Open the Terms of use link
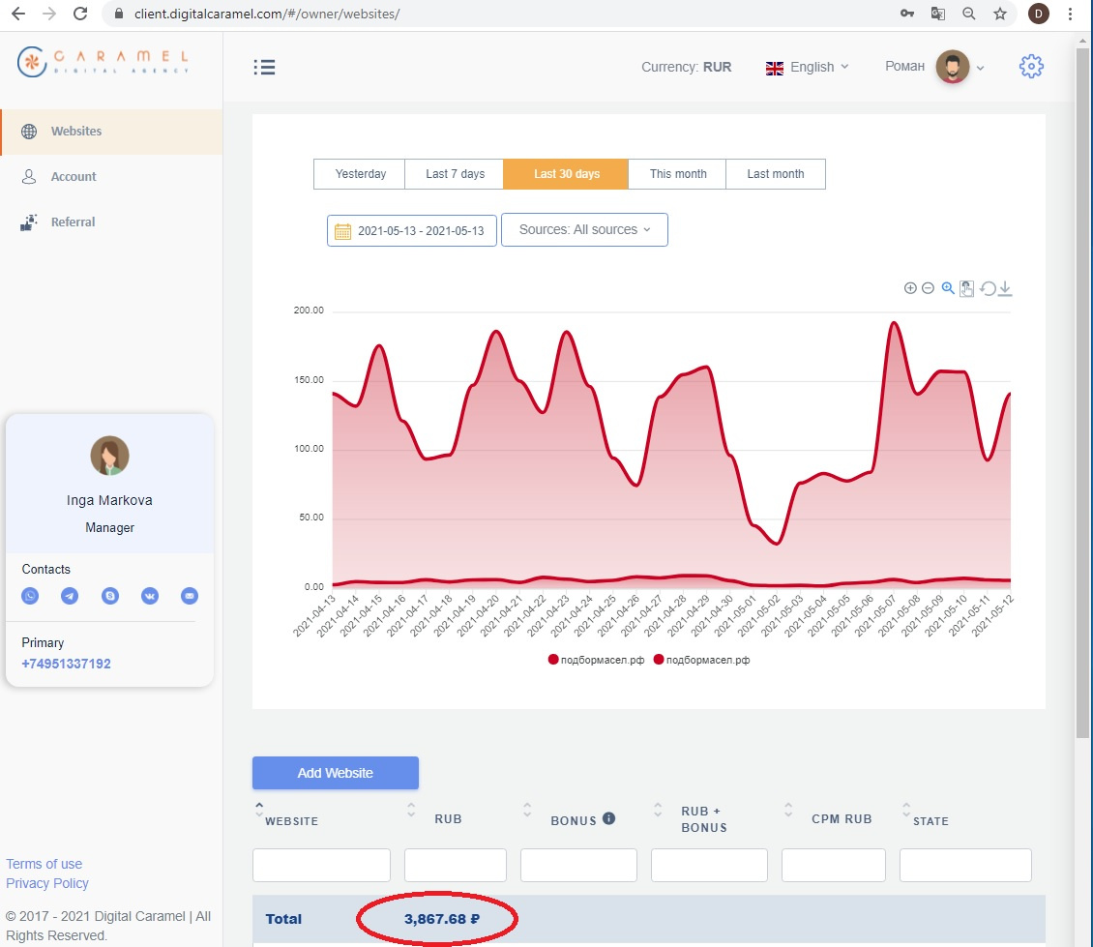Screen dimensions: 1093x947 (x=44, y=864)
